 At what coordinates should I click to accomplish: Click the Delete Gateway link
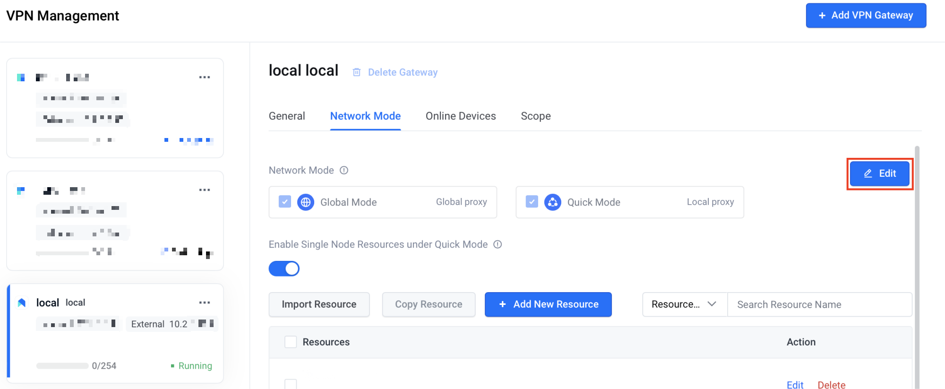tap(403, 72)
